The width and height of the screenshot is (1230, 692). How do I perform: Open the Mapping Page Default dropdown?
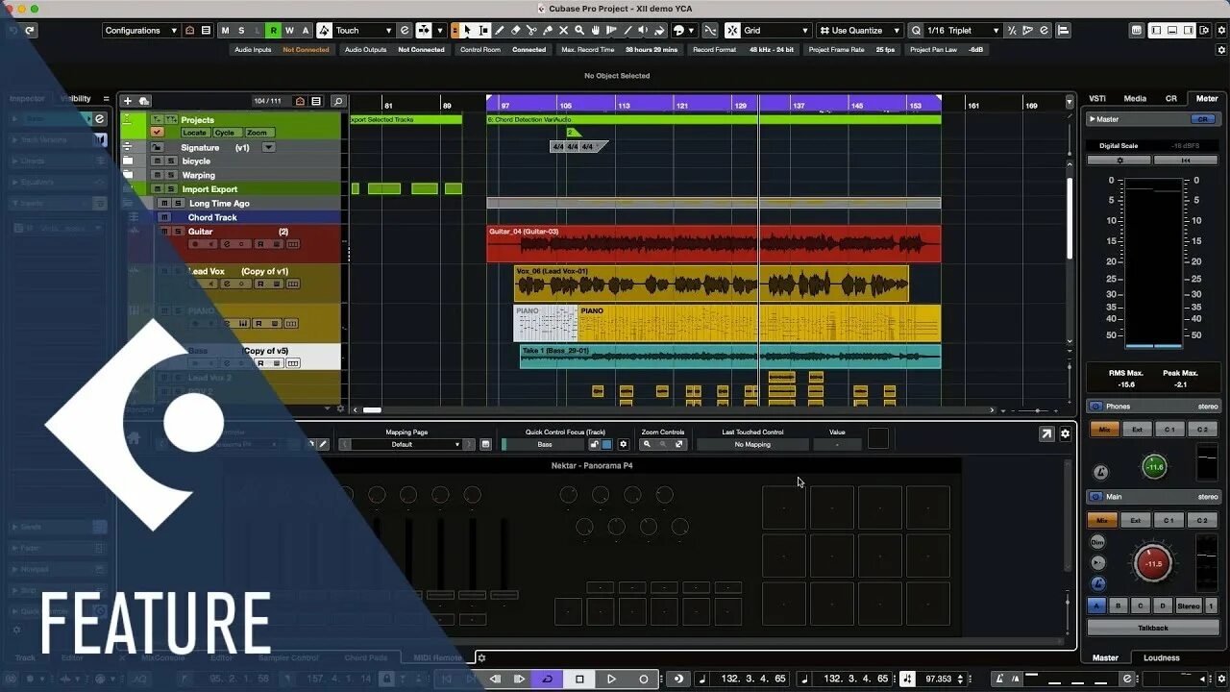pyautogui.click(x=406, y=444)
